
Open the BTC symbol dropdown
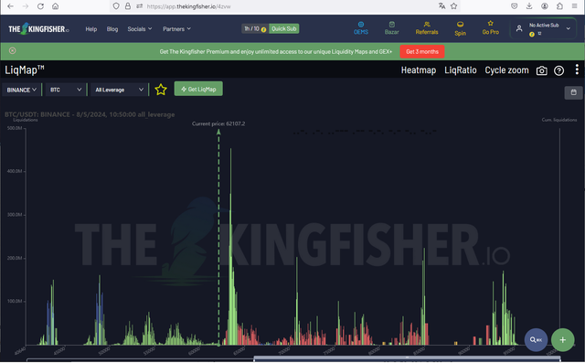[65, 90]
